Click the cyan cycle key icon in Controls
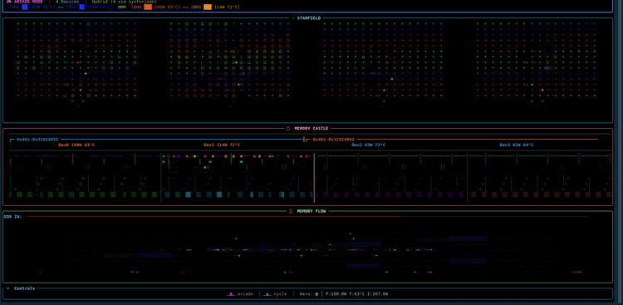This screenshot has width=623, height=305. pyautogui.click(x=267, y=294)
